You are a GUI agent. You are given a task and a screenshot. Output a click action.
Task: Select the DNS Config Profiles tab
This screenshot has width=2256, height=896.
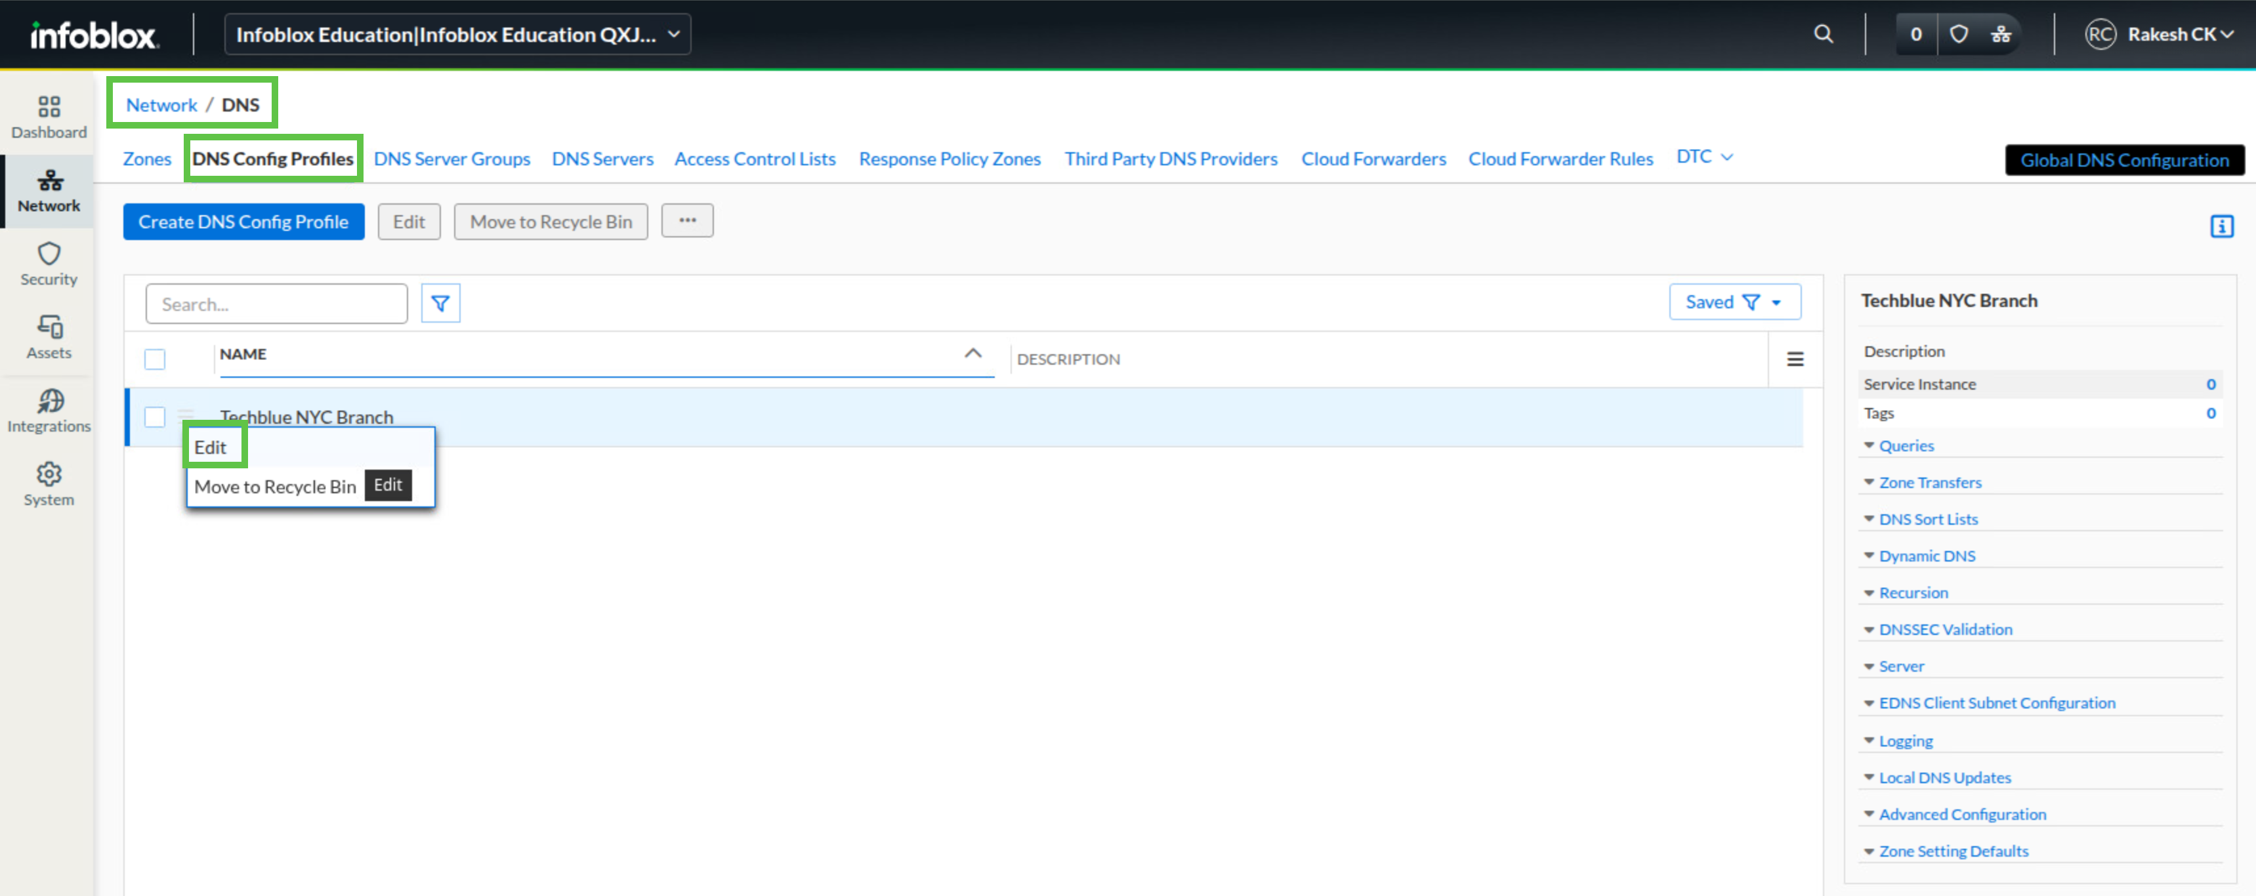[x=272, y=158]
